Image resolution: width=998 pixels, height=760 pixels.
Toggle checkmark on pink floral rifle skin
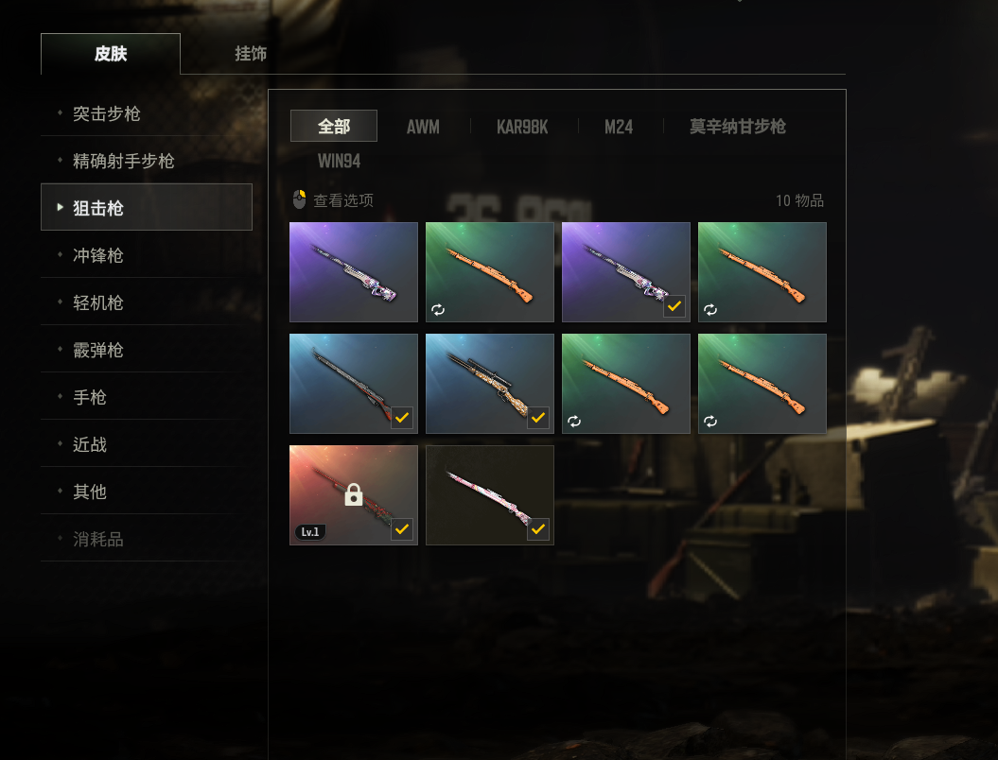(x=538, y=528)
